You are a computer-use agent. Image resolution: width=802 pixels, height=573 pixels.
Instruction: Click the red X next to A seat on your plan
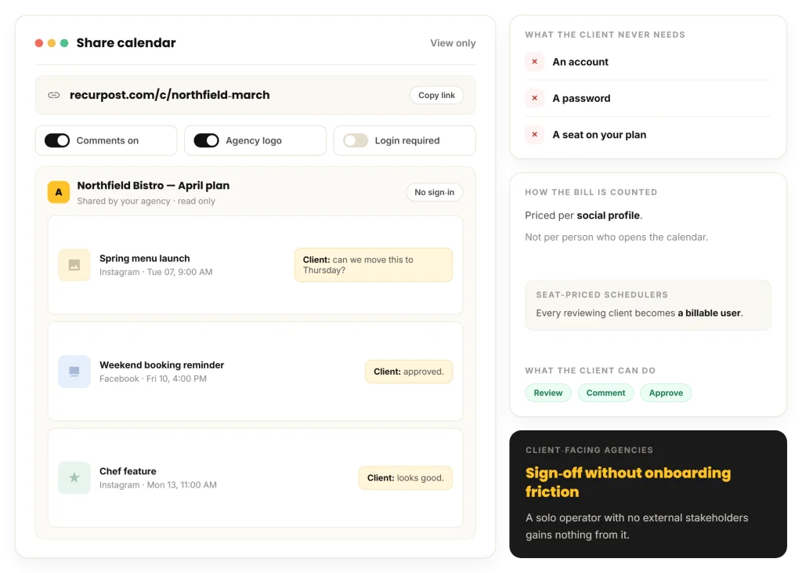tap(534, 135)
